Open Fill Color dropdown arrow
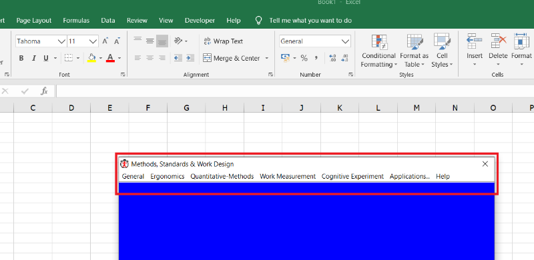Image resolution: width=534 pixels, height=260 pixels. click(101, 58)
